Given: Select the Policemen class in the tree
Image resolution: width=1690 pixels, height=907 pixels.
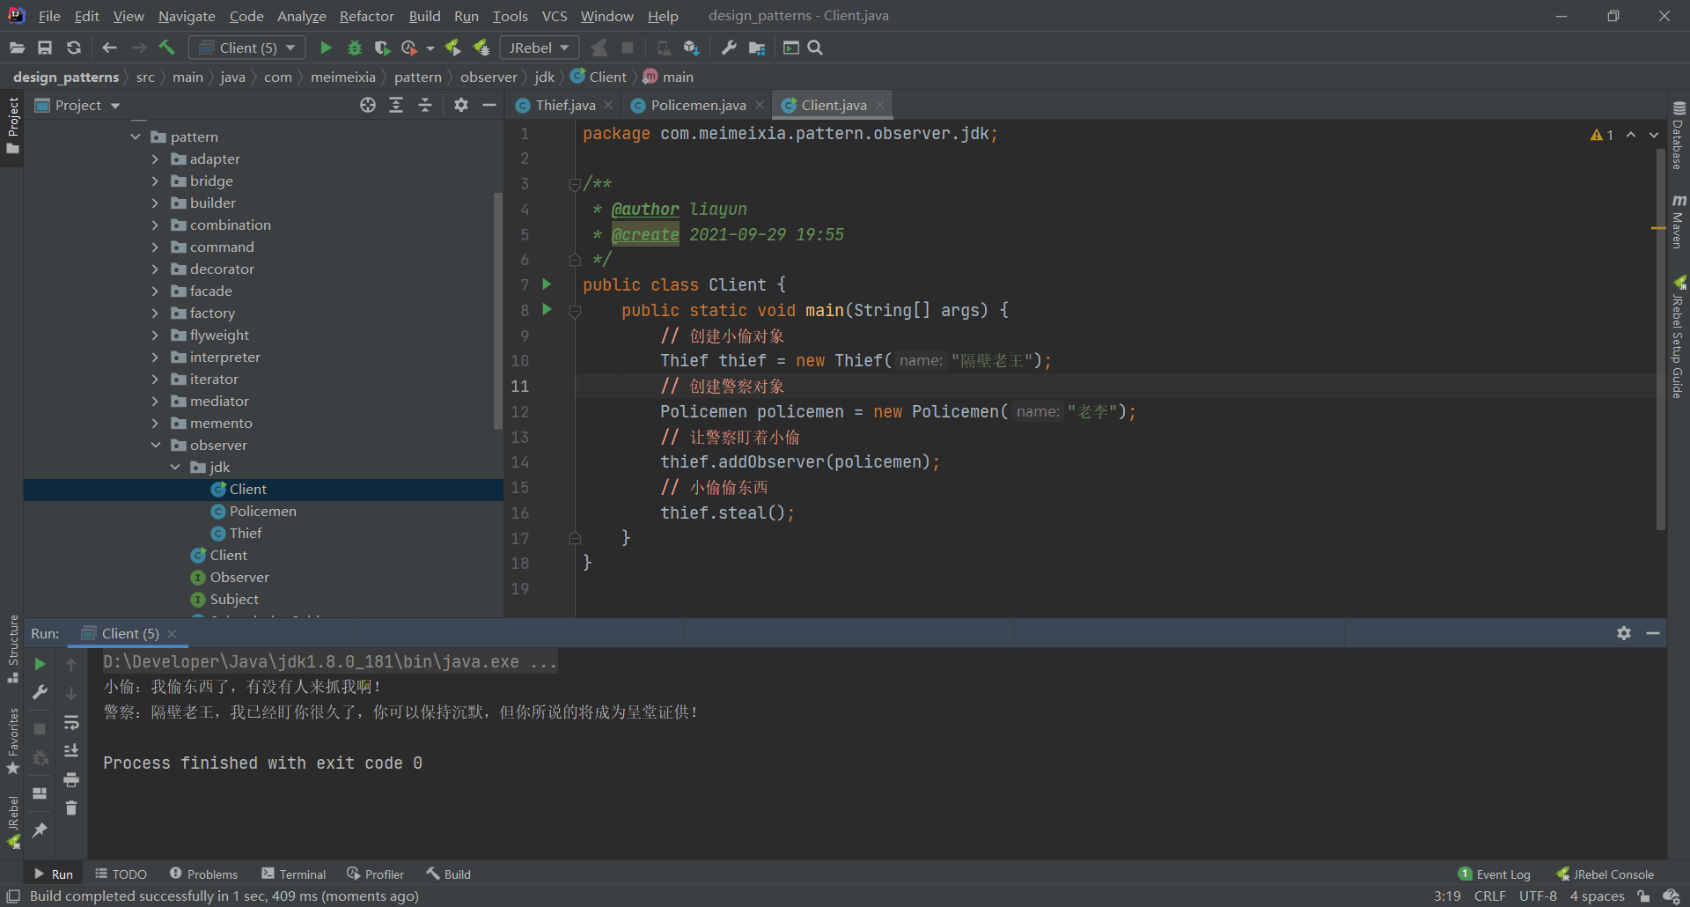Looking at the screenshot, I should pos(262,511).
